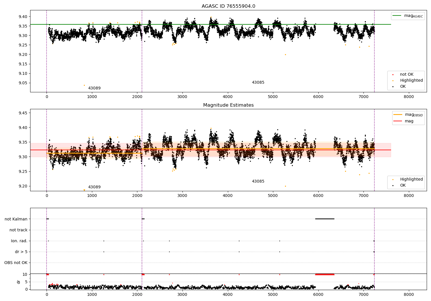Click the title 'AGASC ID 76555904.0'

point(228,6)
